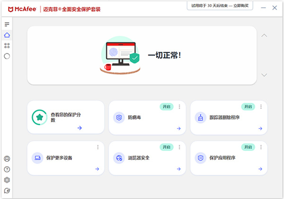Go to the Home page icon
The height and width of the screenshot is (199, 284).
(7, 35)
